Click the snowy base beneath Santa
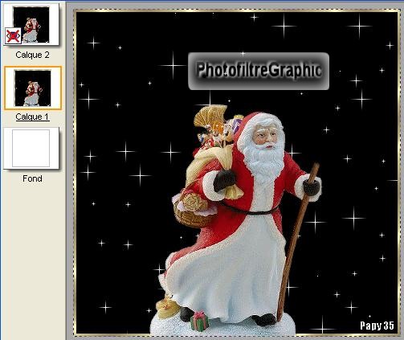Screen dimensions: 404x340 click(222, 326)
